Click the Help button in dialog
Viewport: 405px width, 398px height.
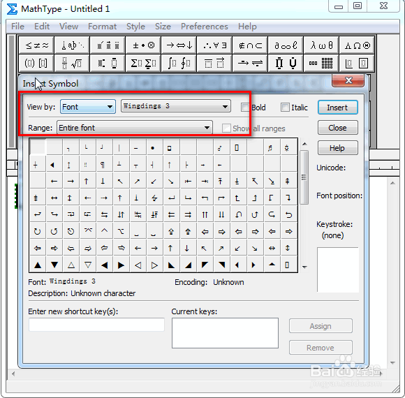(337, 148)
